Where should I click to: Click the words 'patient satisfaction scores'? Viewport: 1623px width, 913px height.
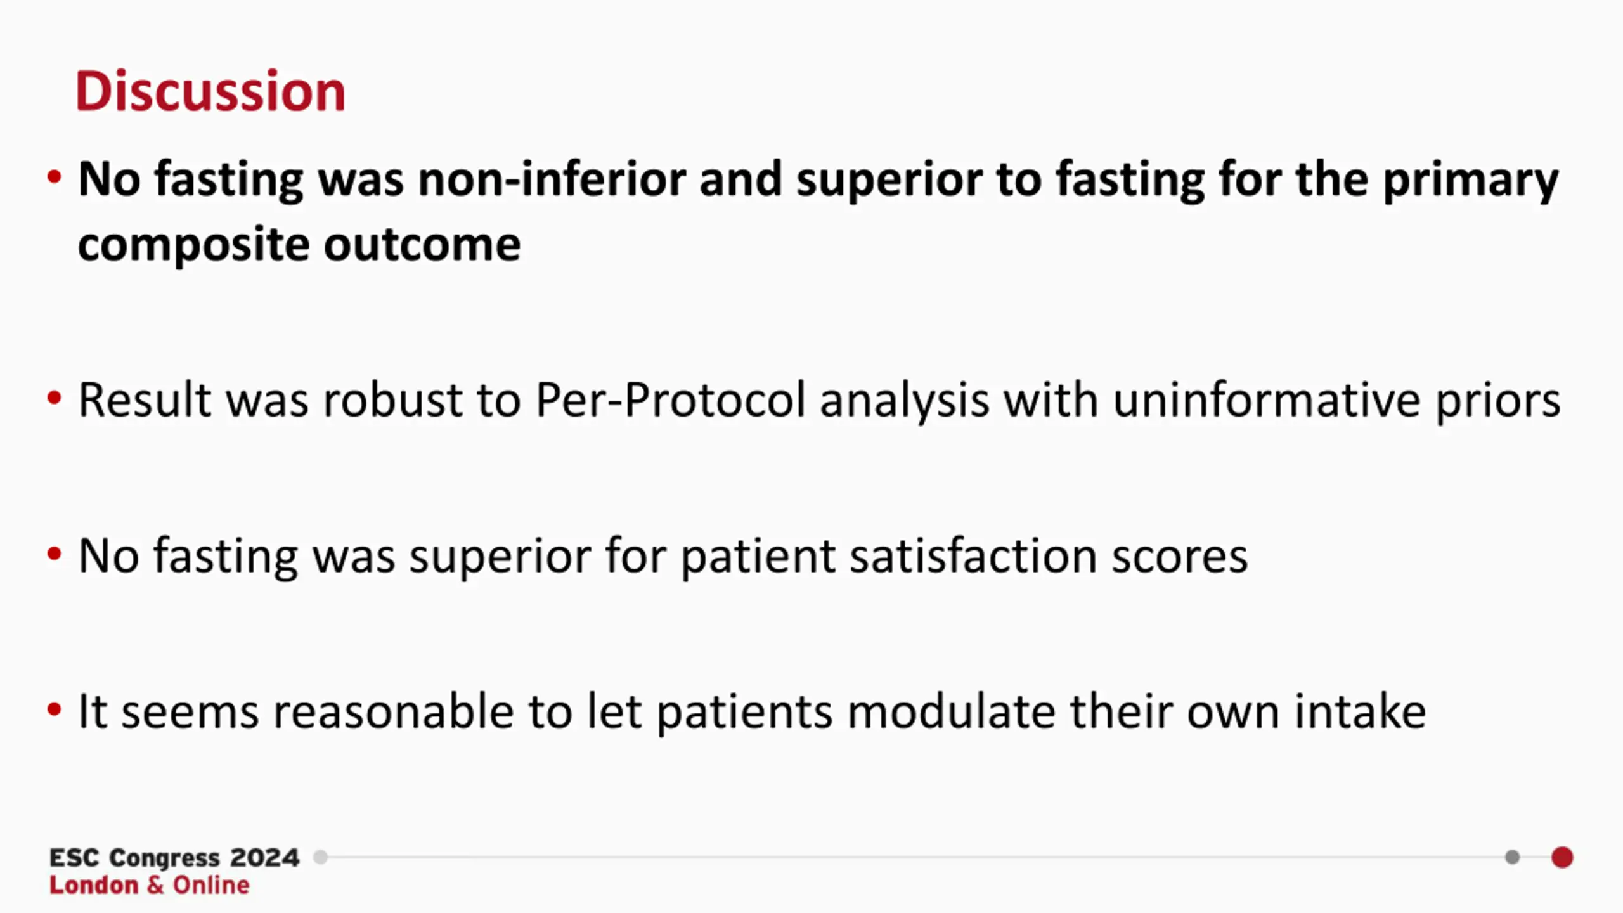tap(964, 557)
